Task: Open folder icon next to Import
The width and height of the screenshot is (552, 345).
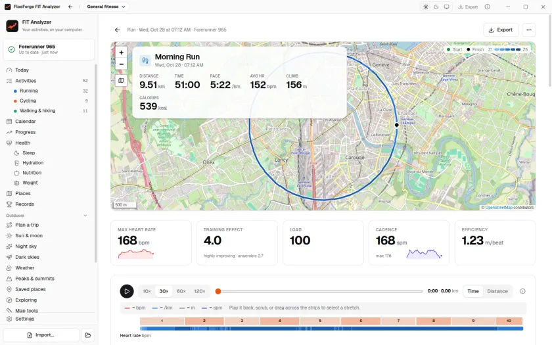Action: (x=87, y=335)
